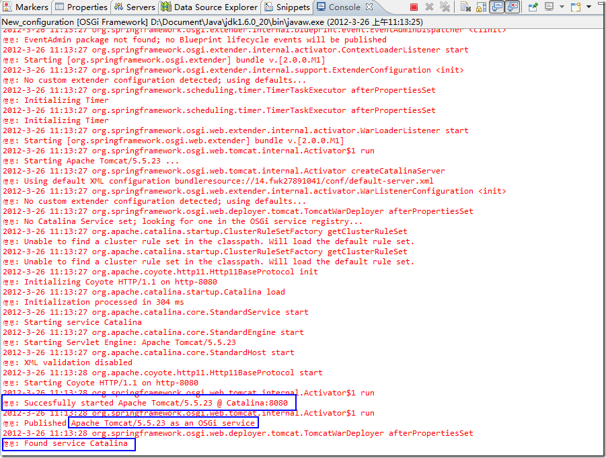Switch to the Servers tab
Viewport: 606px width, 458px height.
[x=135, y=7]
